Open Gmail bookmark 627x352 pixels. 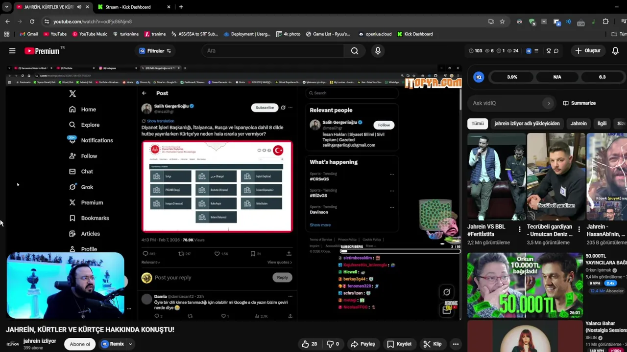(28, 34)
